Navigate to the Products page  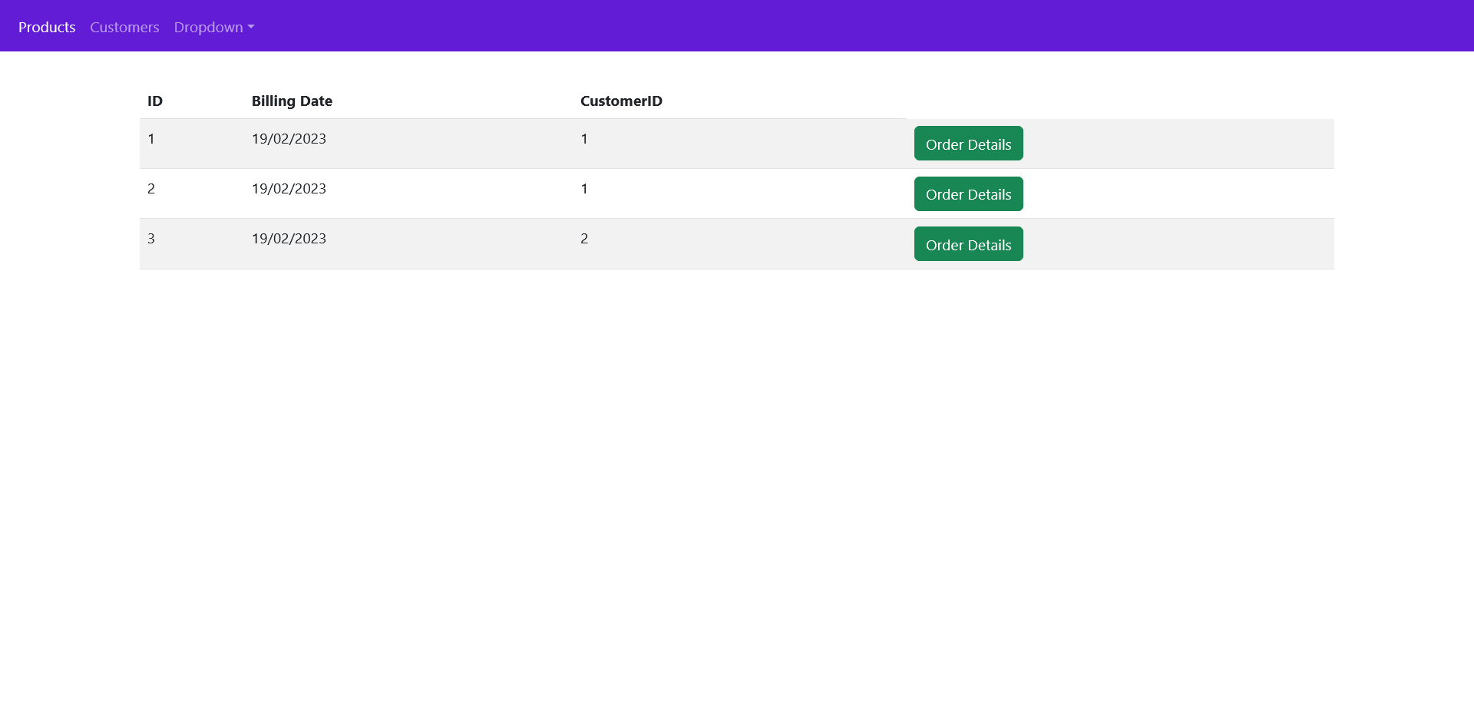point(47,27)
